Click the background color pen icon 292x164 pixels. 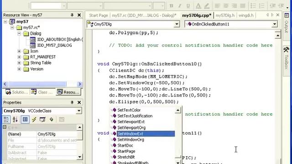click(x=207, y=6)
